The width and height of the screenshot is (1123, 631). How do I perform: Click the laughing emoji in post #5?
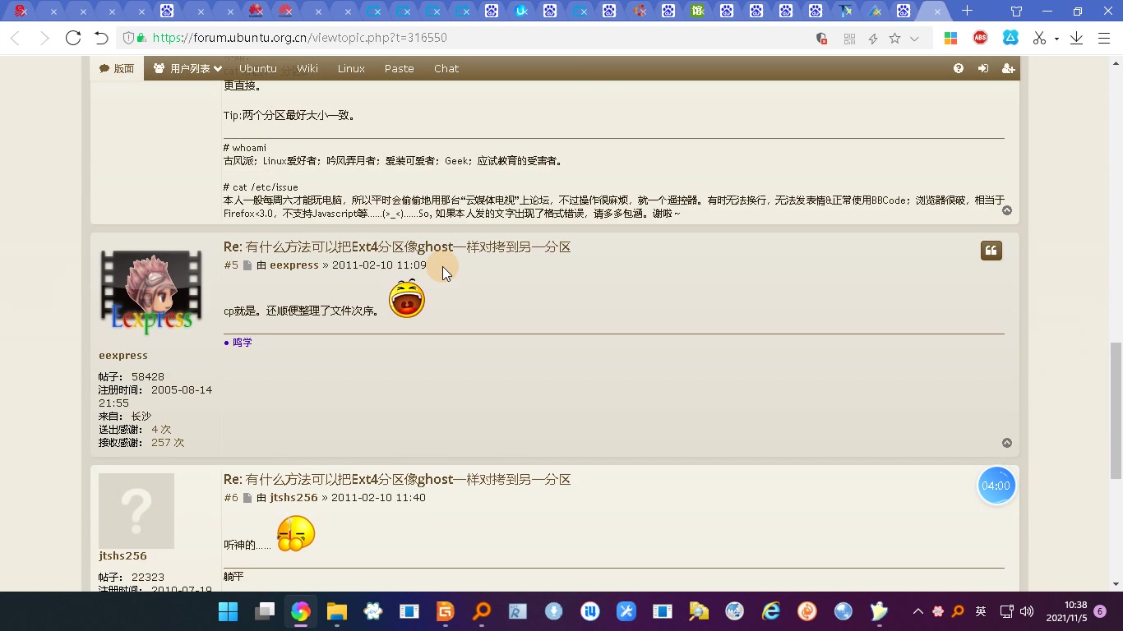click(407, 299)
